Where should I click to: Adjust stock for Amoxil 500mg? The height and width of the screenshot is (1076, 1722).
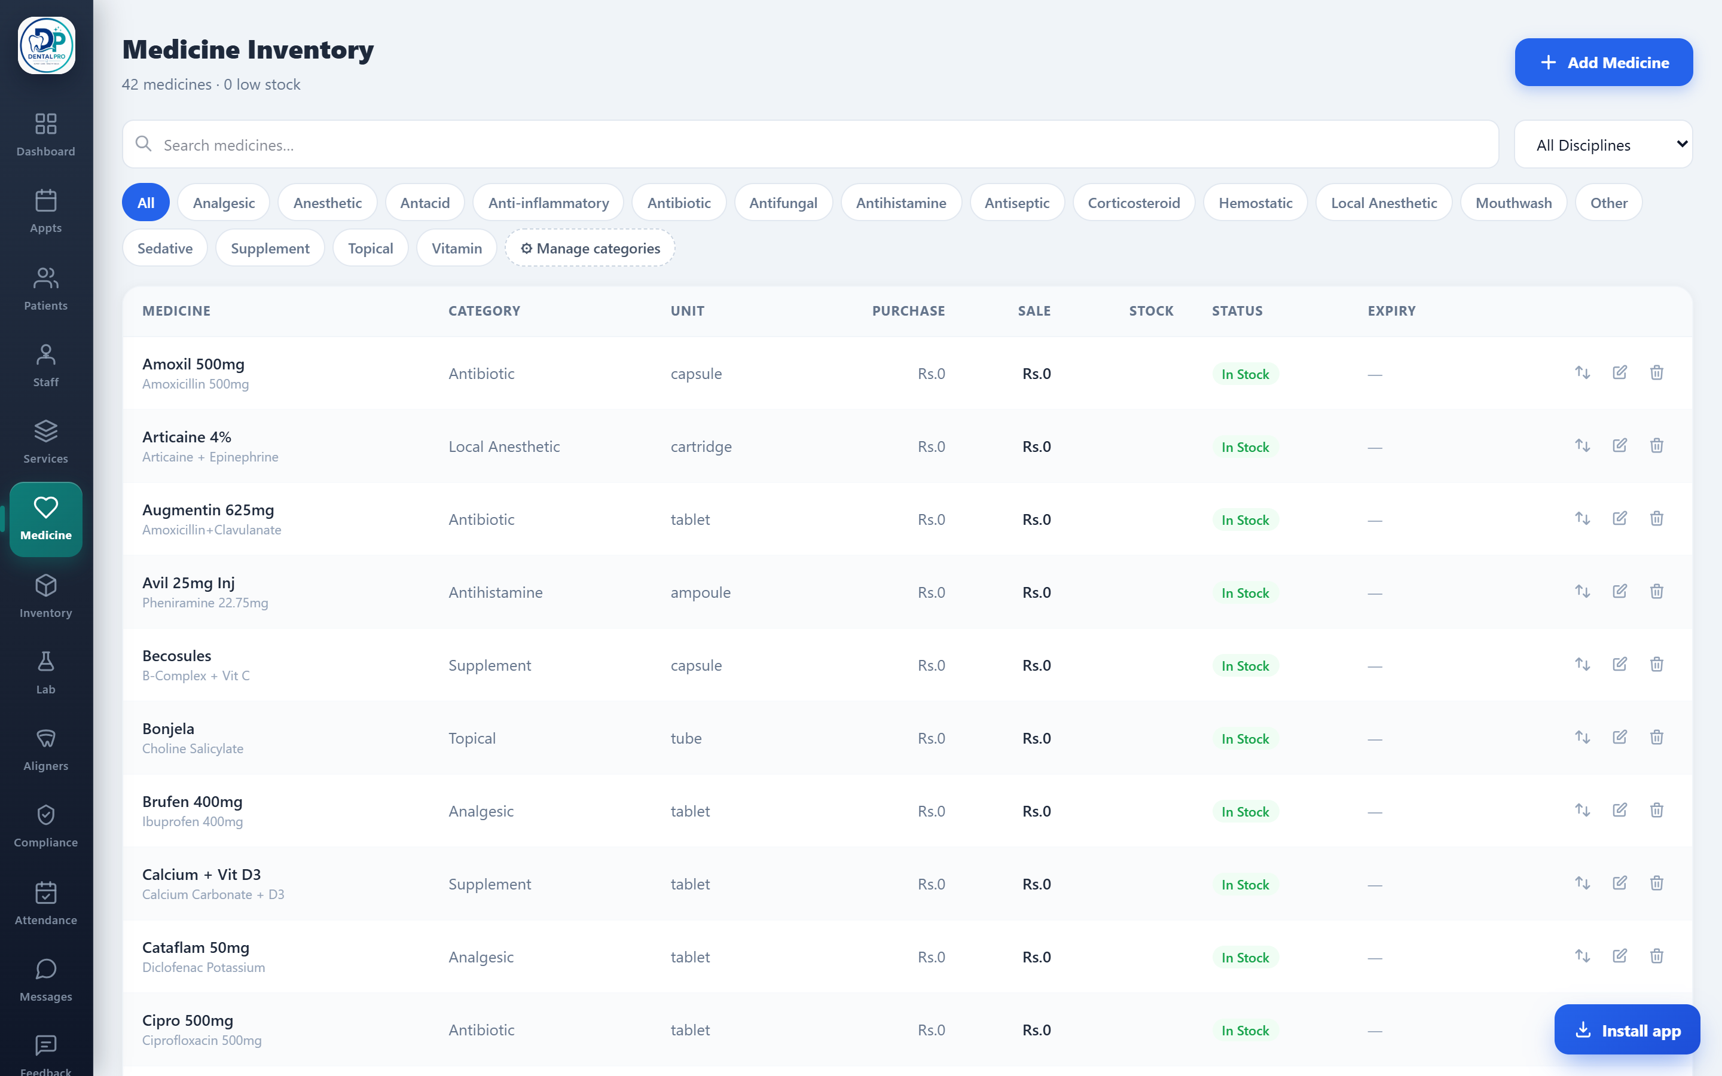(x=1582, y=372)
